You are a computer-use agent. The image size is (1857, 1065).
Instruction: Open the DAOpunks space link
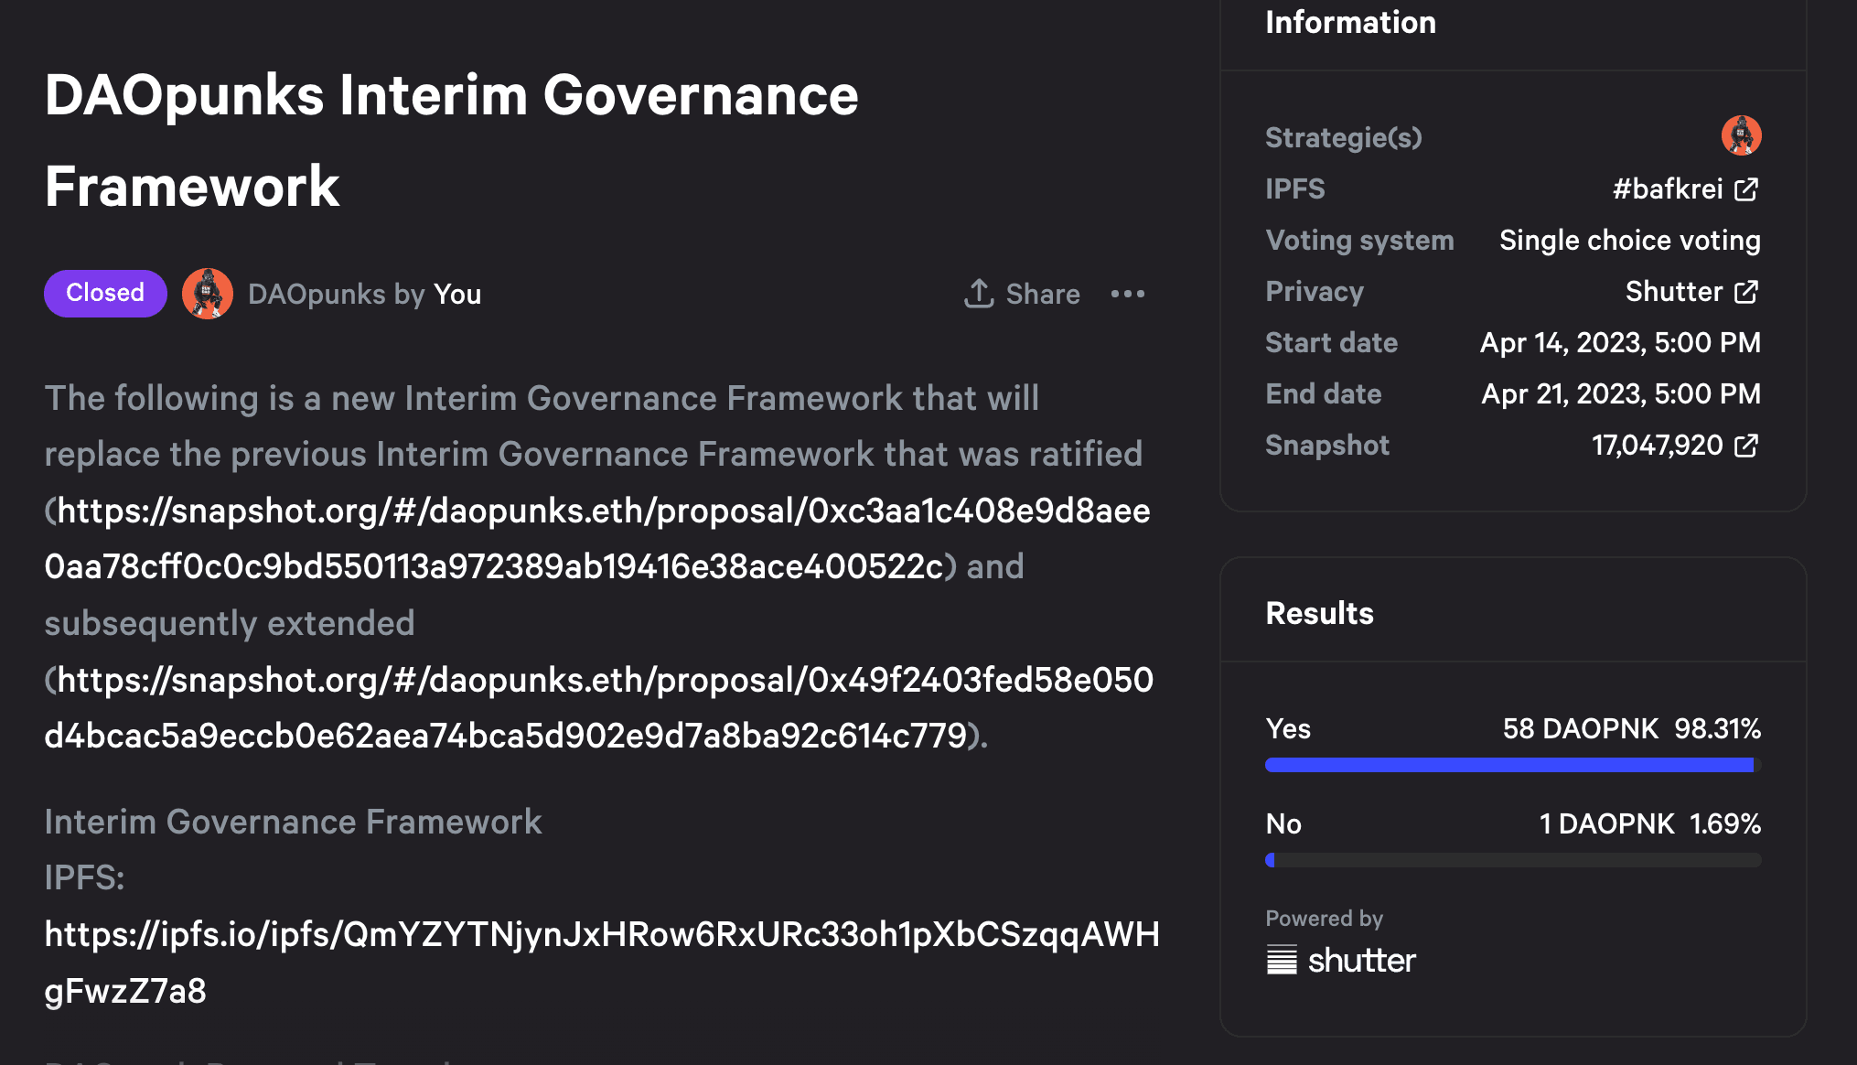pos(317,294)
